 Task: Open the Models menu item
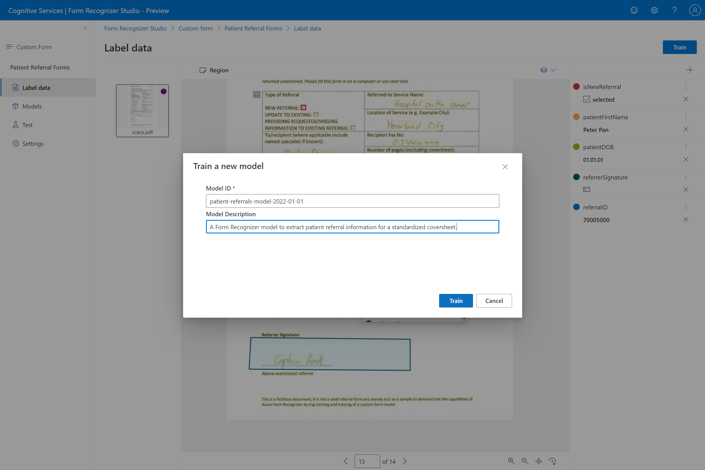32,107
